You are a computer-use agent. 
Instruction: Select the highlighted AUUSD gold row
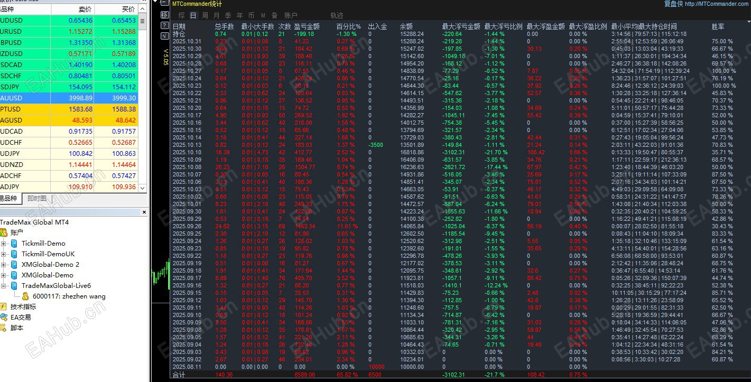pos(69,98)
